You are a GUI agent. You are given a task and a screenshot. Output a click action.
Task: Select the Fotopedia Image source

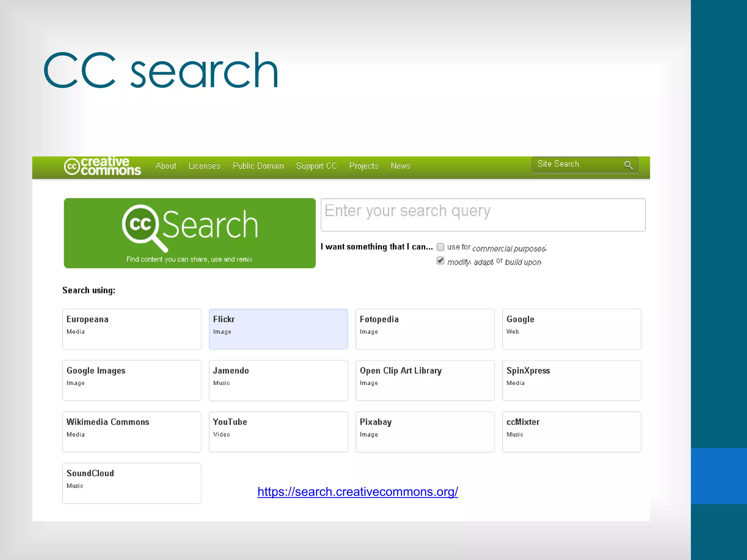425,329
